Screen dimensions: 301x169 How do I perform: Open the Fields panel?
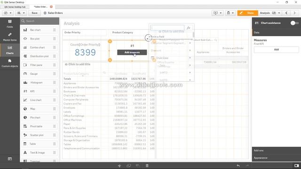(9, 23)
